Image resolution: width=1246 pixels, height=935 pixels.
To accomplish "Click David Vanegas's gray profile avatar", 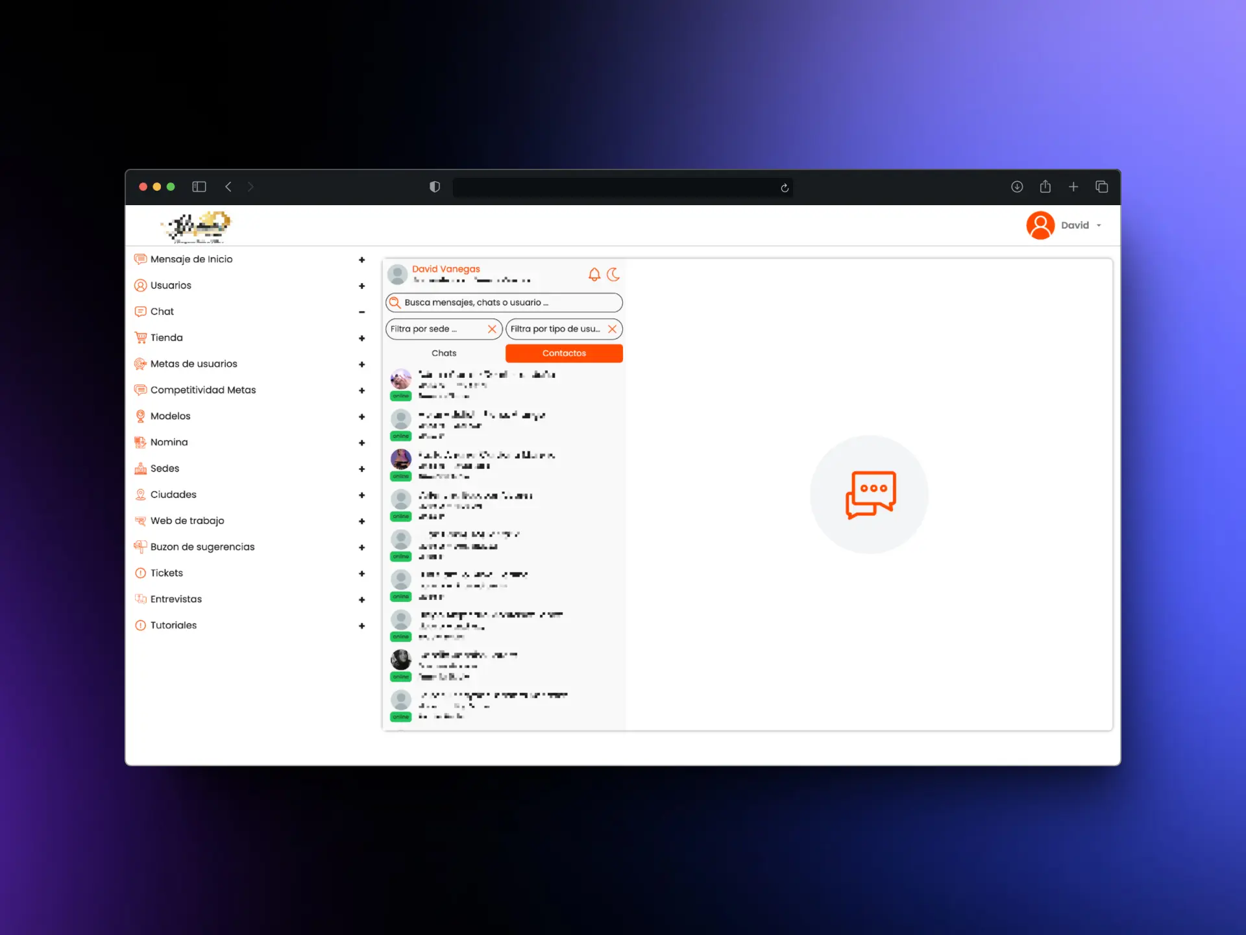I will coord(397,275).
